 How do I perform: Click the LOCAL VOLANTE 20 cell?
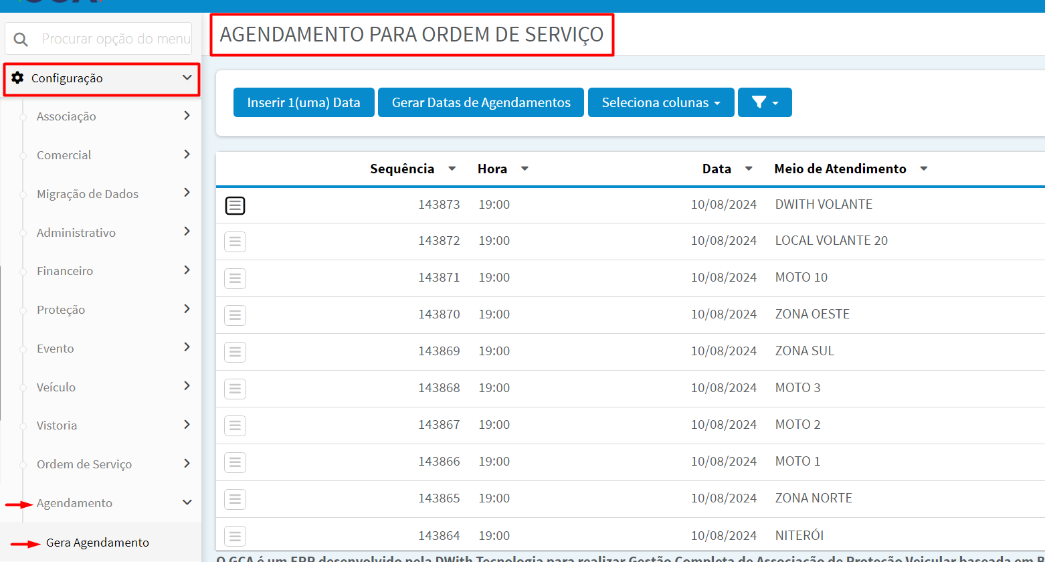tap(832, 240)
